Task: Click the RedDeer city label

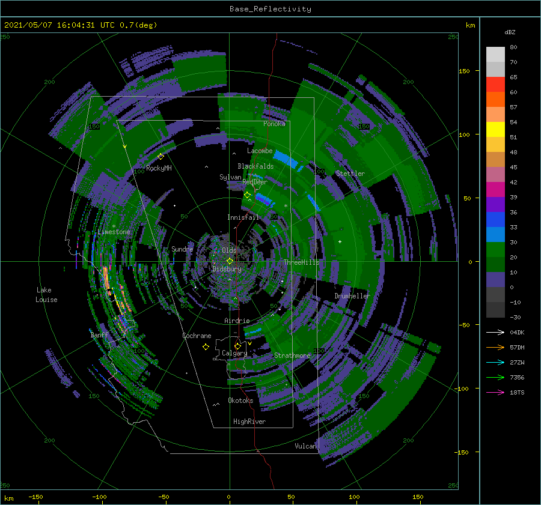Action: [255, 182]
